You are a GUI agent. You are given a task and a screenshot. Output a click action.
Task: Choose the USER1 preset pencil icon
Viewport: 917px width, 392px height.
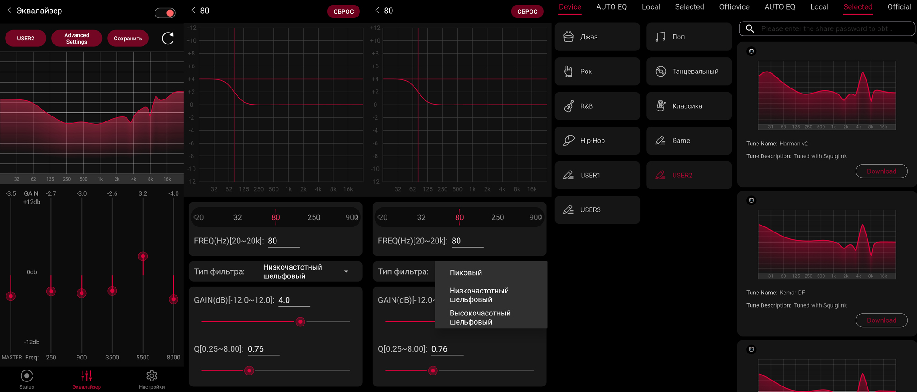569,175
